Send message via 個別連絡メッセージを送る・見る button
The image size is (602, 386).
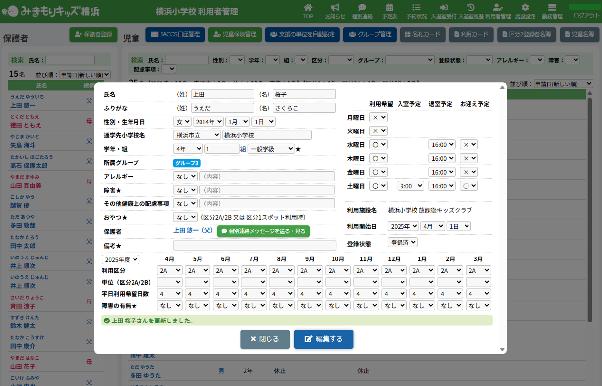[x=263, y=231]
